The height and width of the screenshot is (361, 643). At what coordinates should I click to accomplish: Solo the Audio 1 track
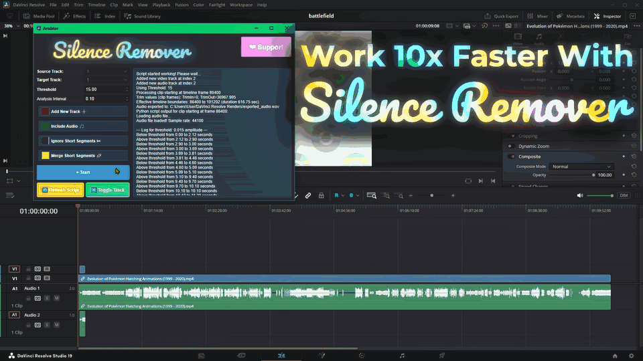(47, 298)
